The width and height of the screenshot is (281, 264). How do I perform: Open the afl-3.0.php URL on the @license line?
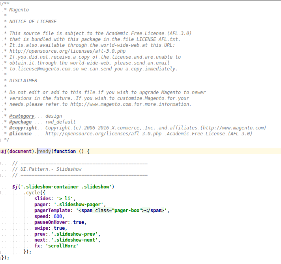[103, 134]
